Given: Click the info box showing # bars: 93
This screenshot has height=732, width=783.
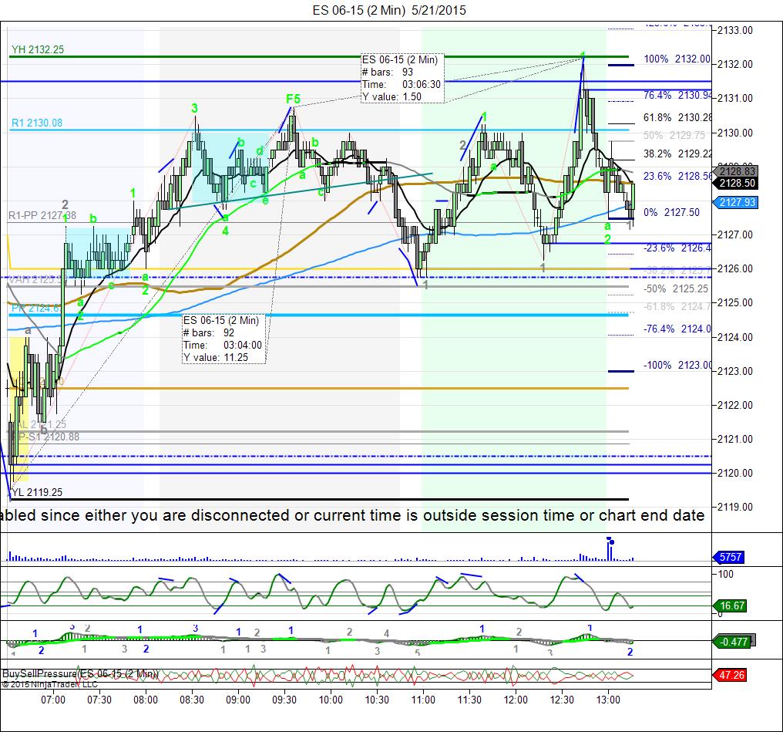Looking at the screenshot, I should 402,78.
